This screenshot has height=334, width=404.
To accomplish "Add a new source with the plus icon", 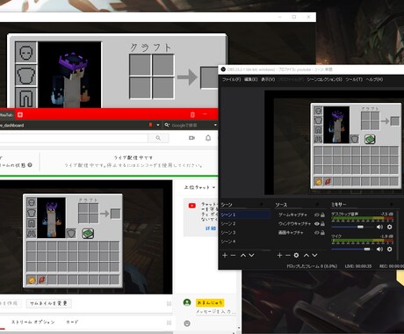I will (x=279, y=256).
